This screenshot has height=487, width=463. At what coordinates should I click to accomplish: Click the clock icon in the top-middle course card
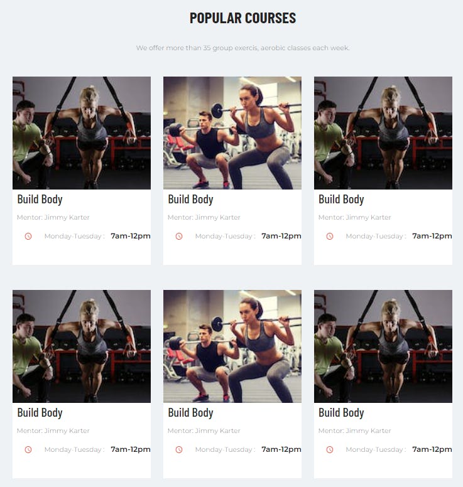coord(179,237)
